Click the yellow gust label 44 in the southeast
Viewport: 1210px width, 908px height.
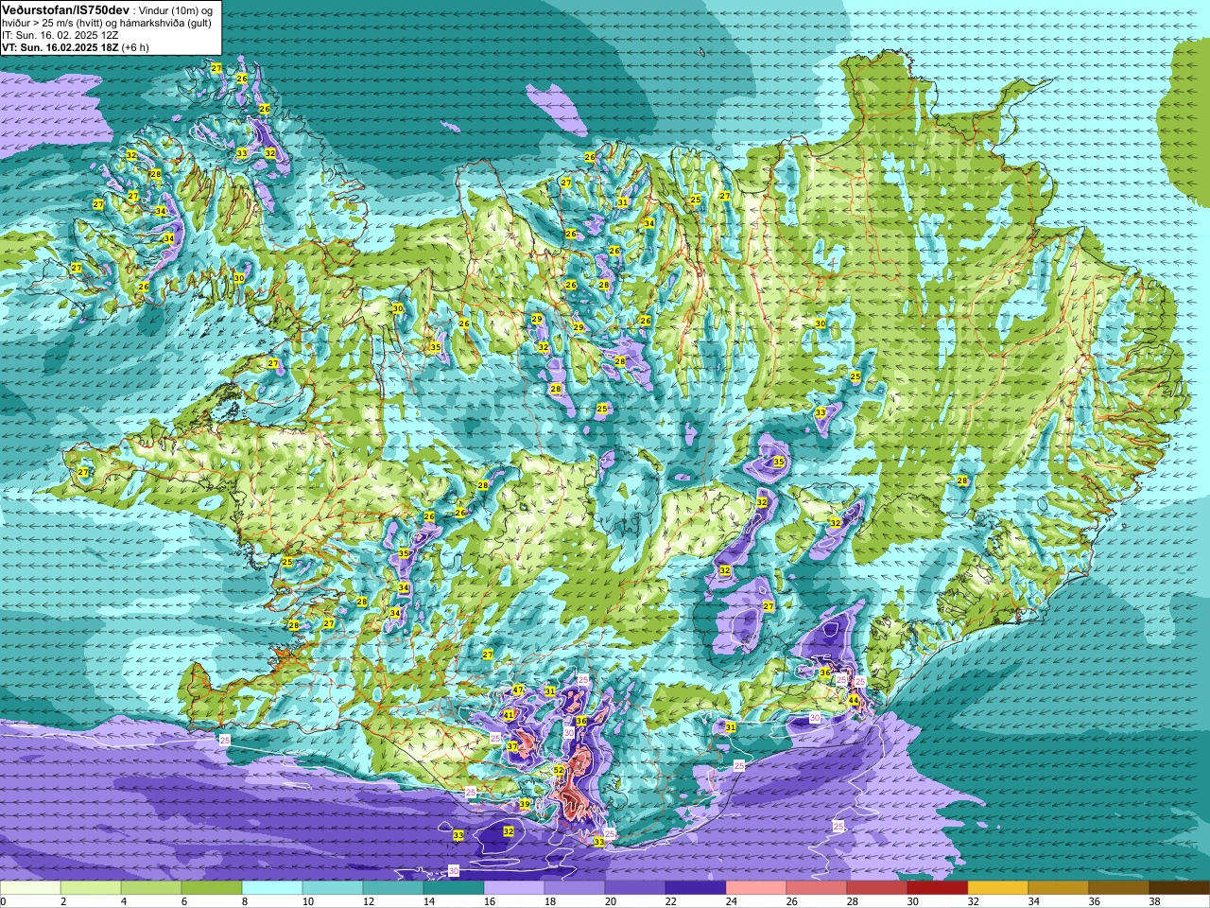854,700
